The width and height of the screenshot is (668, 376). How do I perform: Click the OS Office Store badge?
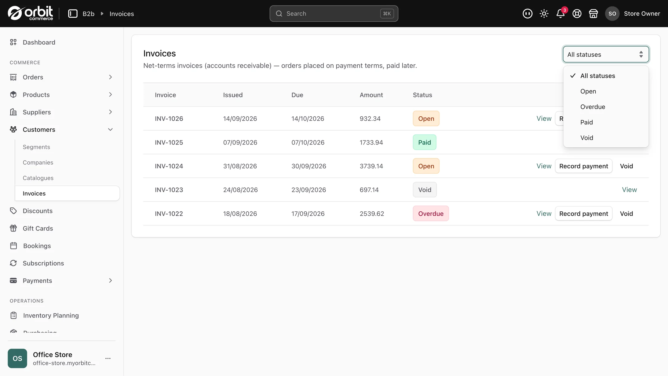[17, 358]
